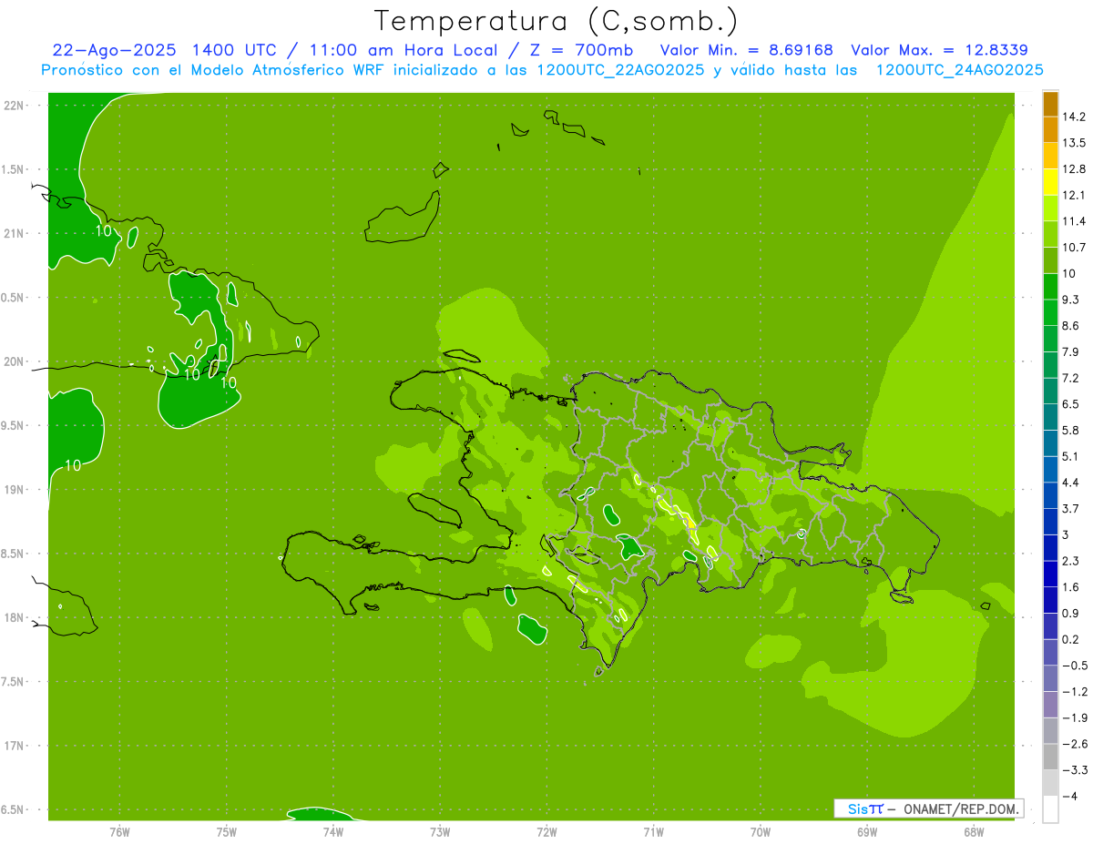Click the valid-until time '1200UTC_24AGO2025'
The width and height of the screenshot is (1093, 844).
(x=959, y=70)
